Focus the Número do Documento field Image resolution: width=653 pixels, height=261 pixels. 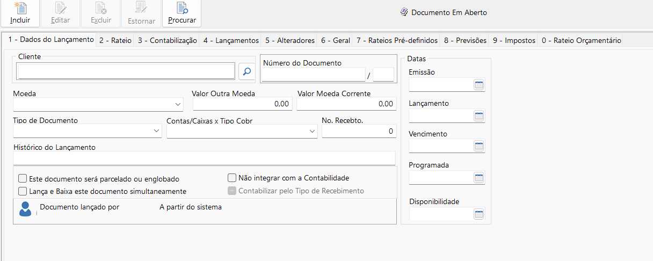pyautogui.click(x=314, y=75)
